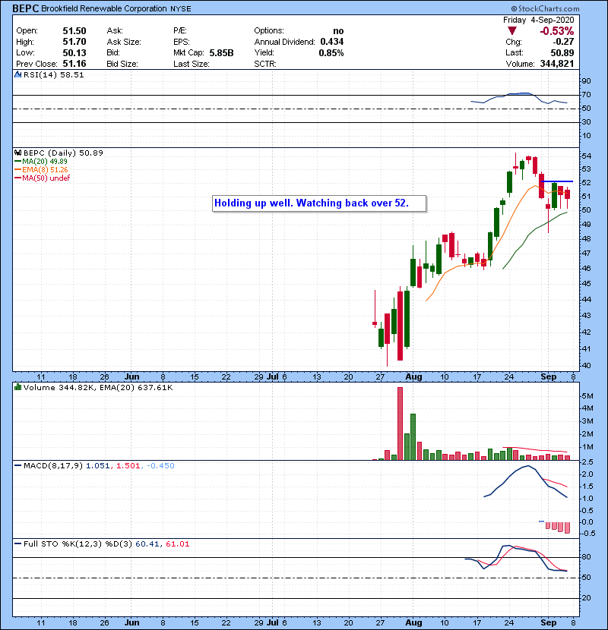This screenshot has width=608, height=630.
Task: Click the Full STO legend line marker
Action: point(18,544)
